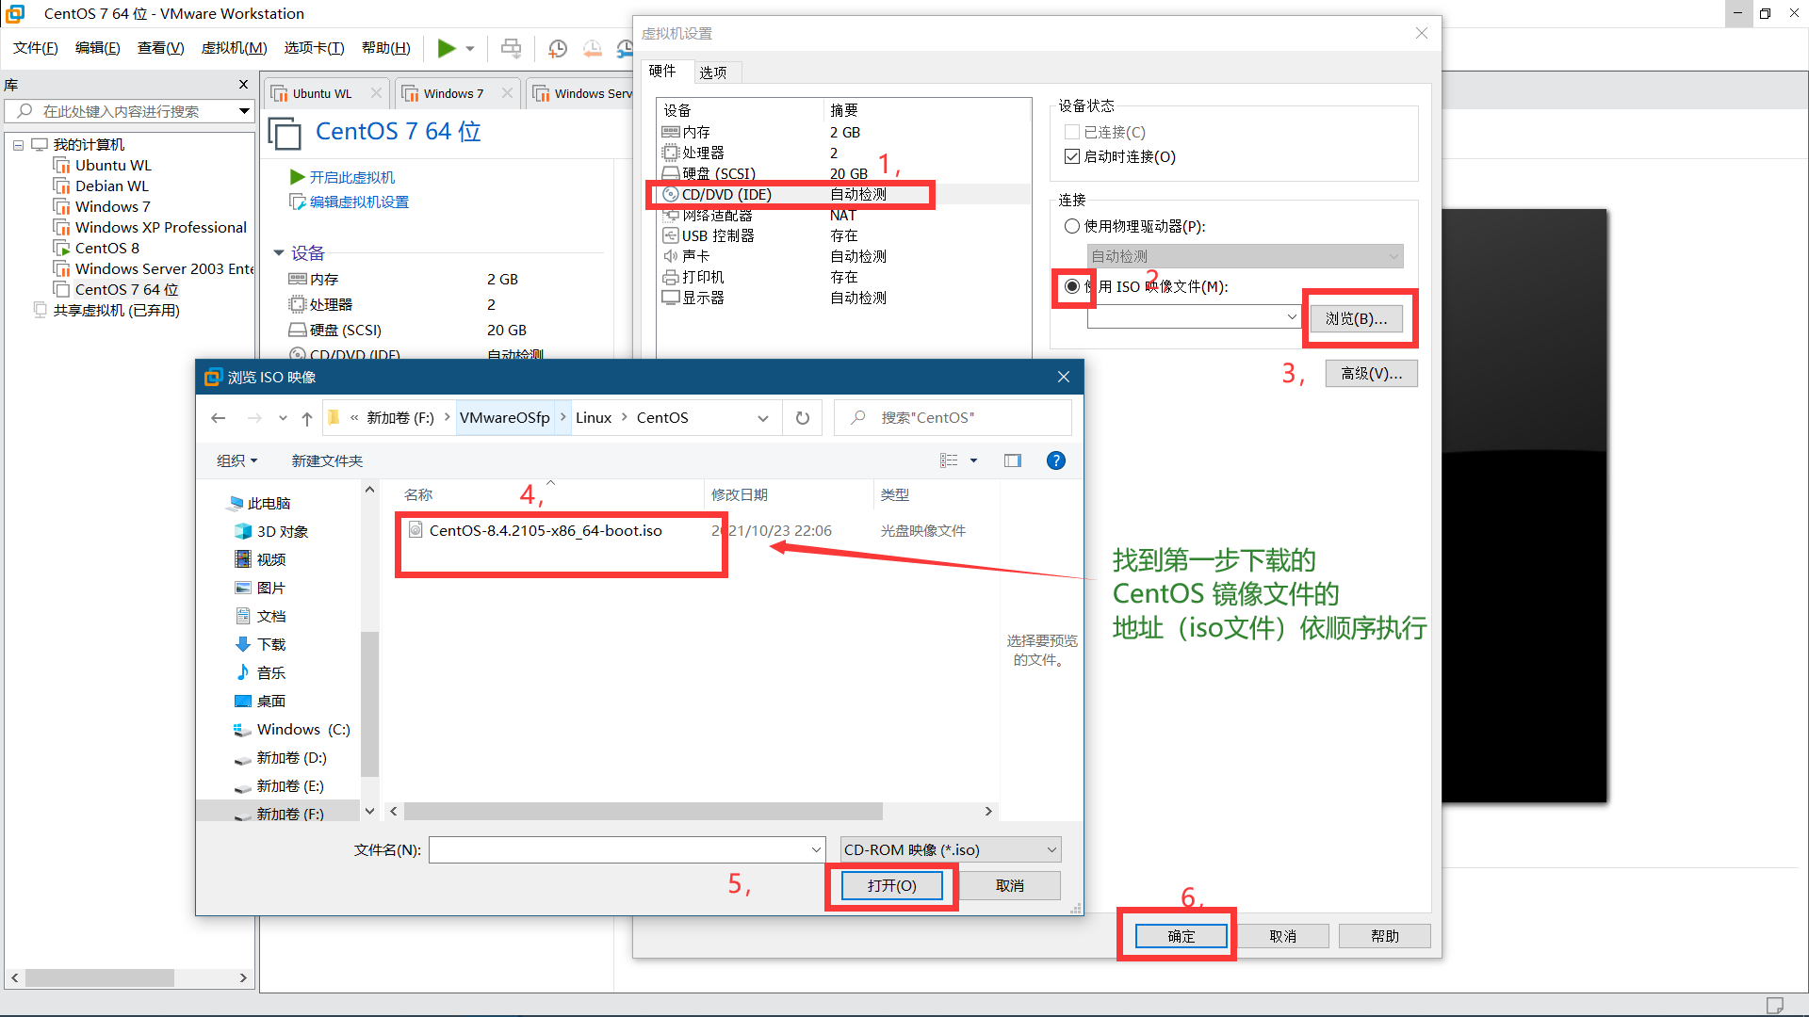The image size is (1809, 1017).
Task: Click the 文件名(N) input field
Action: 617,849
